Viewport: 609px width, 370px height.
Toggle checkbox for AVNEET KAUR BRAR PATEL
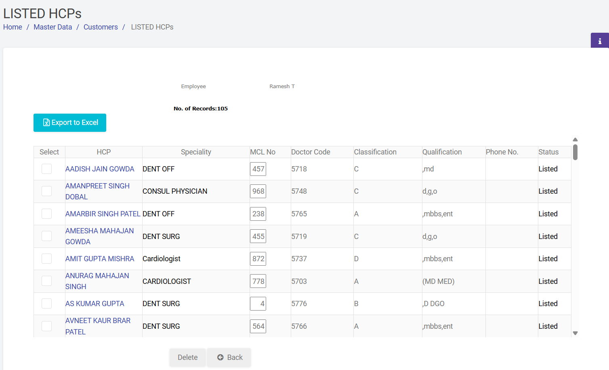pos(47,326)
